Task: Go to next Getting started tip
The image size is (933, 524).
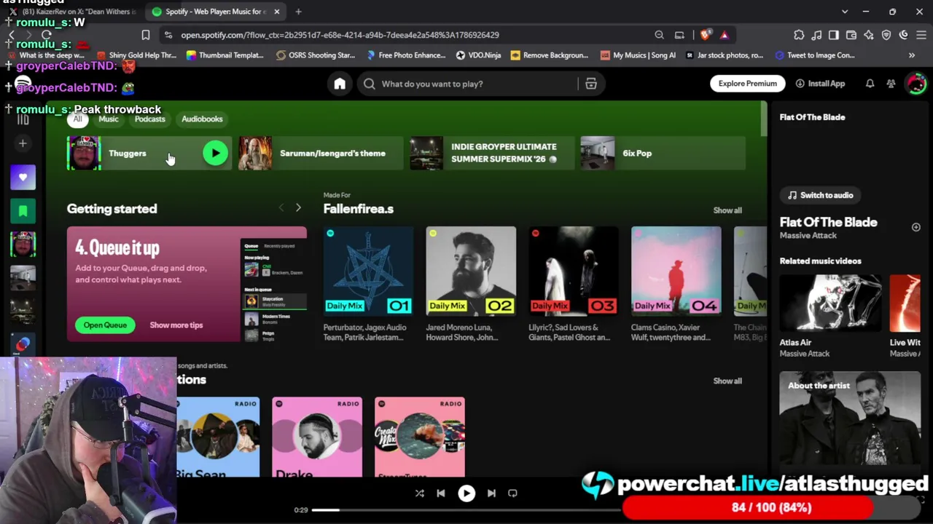Action: pos(298,208)
